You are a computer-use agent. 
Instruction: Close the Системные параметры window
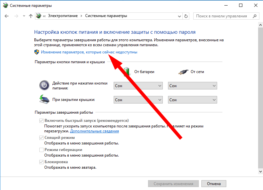click(x=255, y=5)
